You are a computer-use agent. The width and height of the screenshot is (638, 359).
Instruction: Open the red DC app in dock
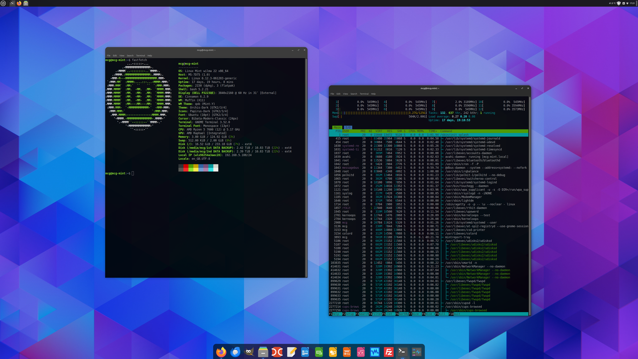(277, 352)
